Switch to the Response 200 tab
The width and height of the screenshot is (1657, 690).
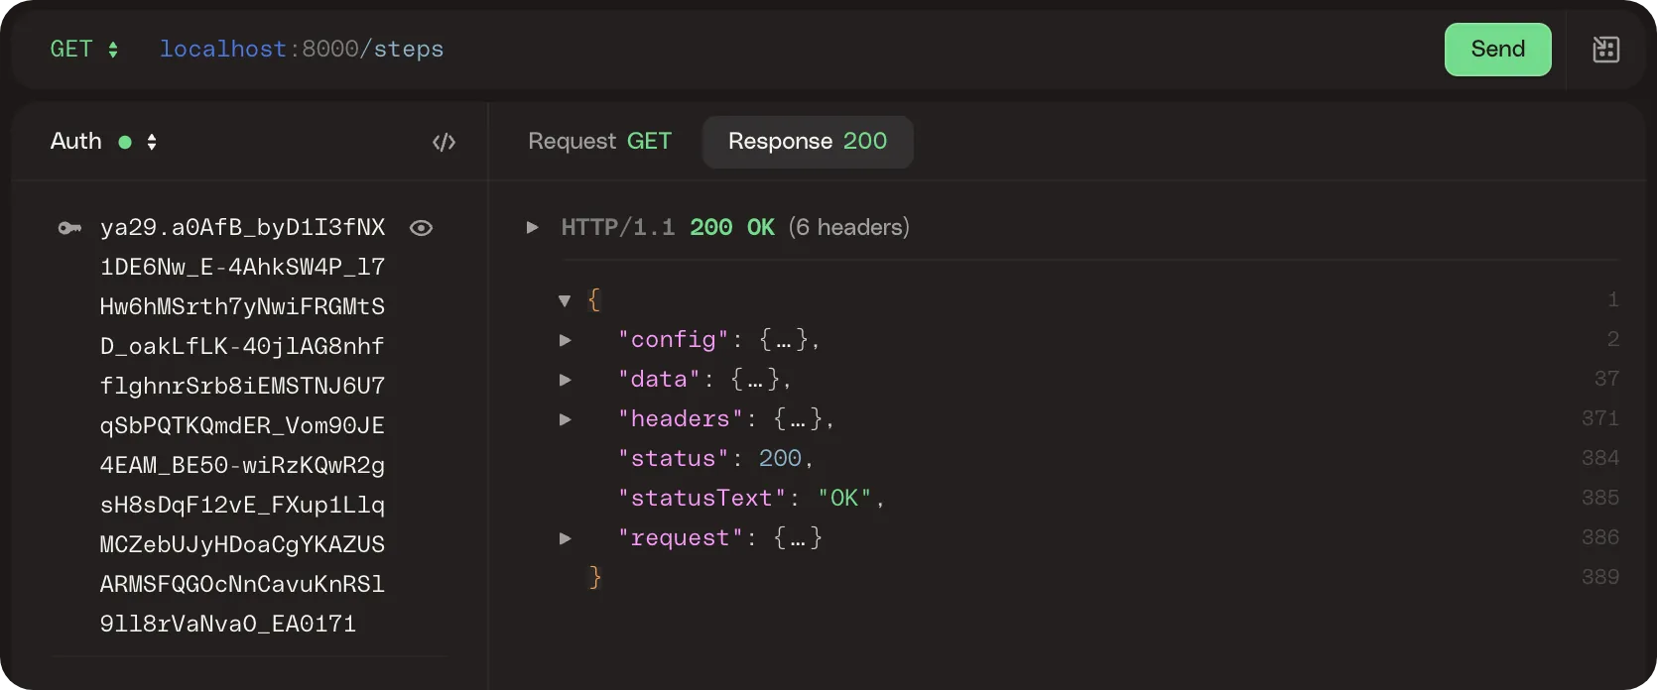[808, 142]
